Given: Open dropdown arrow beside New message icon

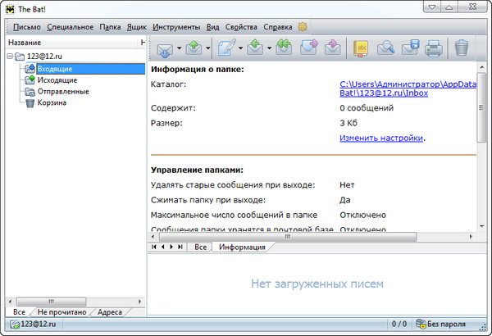Looking at the screenshot, I should [x=240, y=49].
